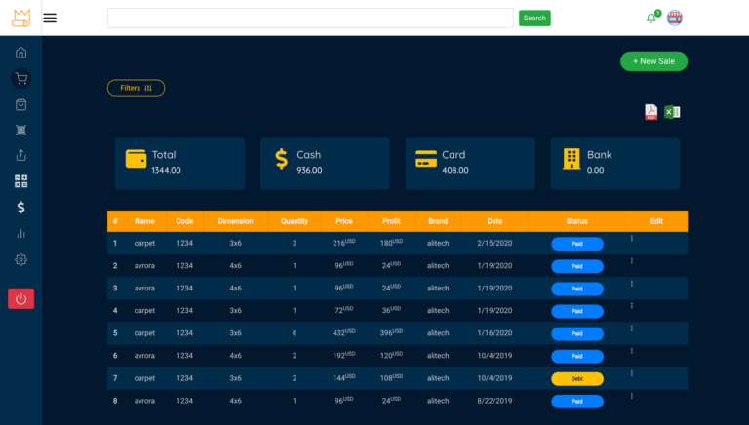Focus the top search input field
Viewport: 749px width, 425px height.
[x=310, y=18]
